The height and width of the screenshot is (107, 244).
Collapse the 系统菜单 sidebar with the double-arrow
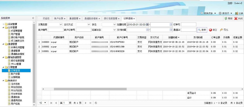(x=33, y=18)
